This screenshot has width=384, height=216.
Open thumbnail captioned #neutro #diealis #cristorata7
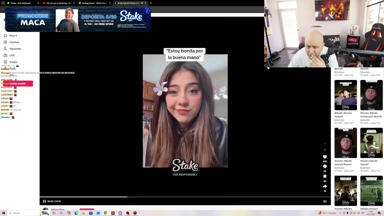tap(371, 95)
